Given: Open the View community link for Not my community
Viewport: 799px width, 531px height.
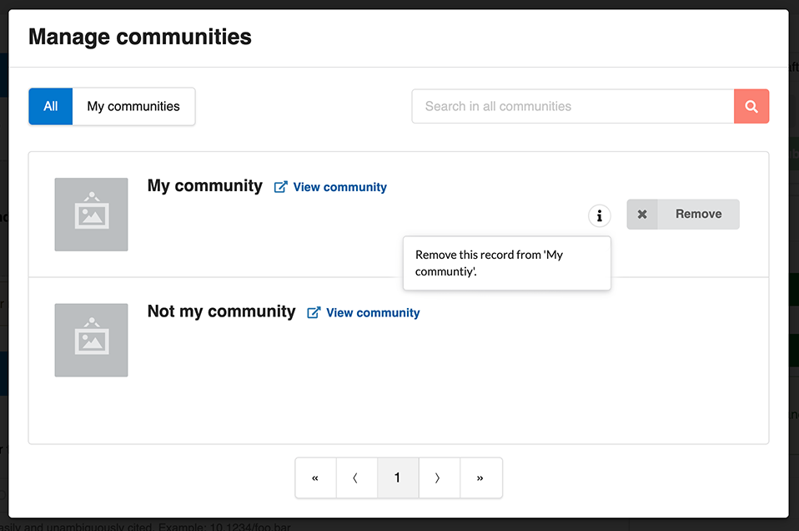Looking at the screenshot, I should [372, 312].
